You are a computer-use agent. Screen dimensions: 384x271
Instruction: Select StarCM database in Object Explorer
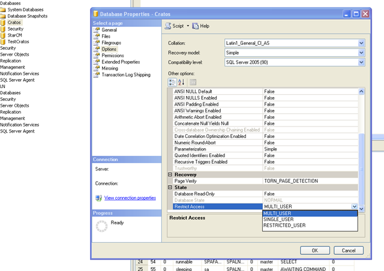click(x=14, y=35)
